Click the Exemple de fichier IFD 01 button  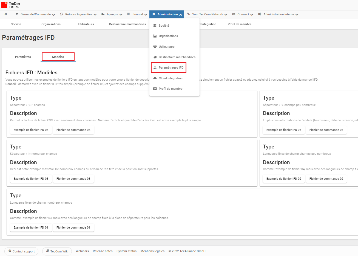[x=31, y=227]
